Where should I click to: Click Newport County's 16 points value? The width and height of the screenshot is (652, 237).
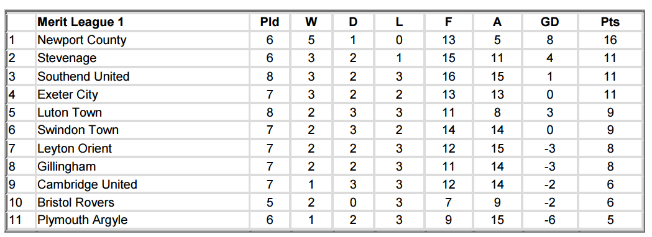[610, 40]
